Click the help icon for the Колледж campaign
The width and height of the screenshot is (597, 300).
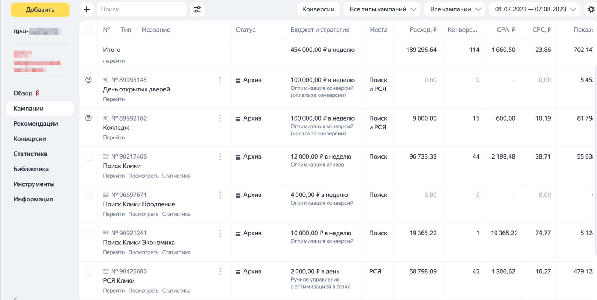(x=88, y=118)
